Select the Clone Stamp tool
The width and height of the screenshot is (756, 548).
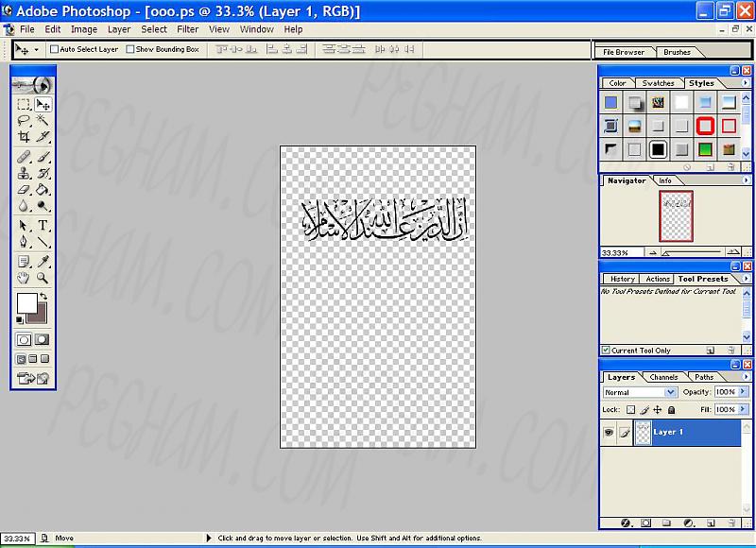(x=24, y=173)
